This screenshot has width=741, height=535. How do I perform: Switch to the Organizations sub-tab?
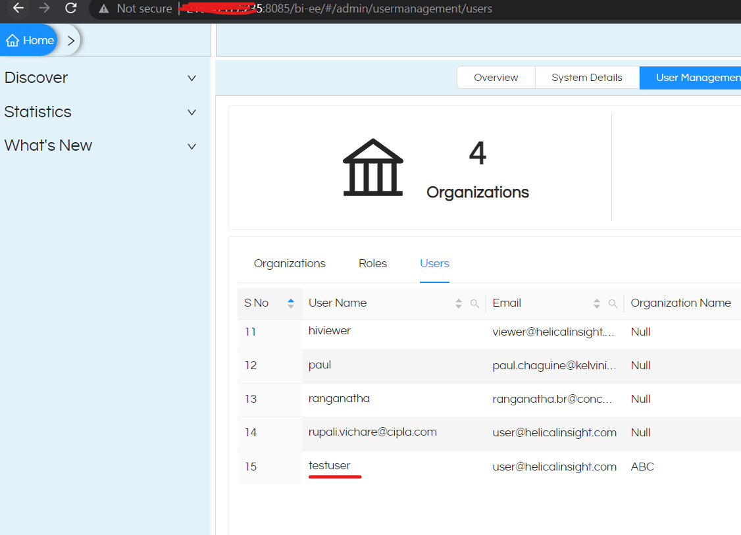(290, 263)
